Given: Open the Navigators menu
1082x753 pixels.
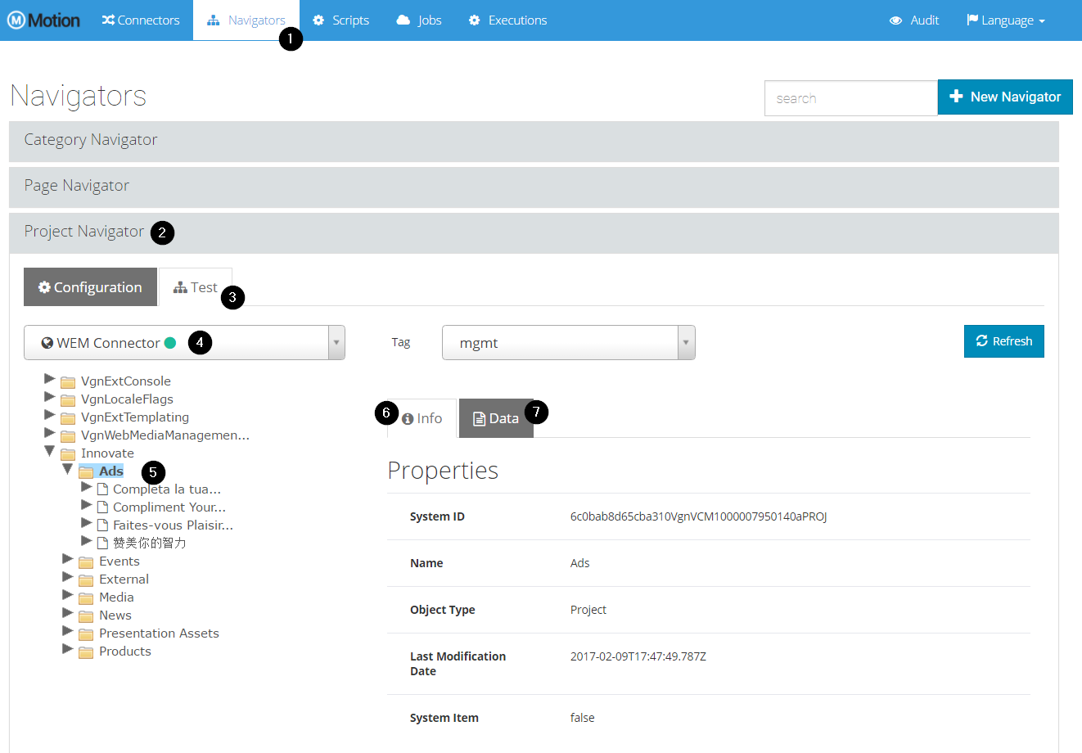Looking at the screenshot, I should tap(246, 20).
